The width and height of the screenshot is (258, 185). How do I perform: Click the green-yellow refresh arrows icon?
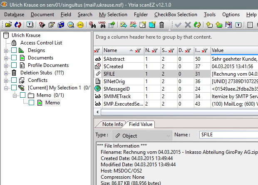click(x=197, y=25)
